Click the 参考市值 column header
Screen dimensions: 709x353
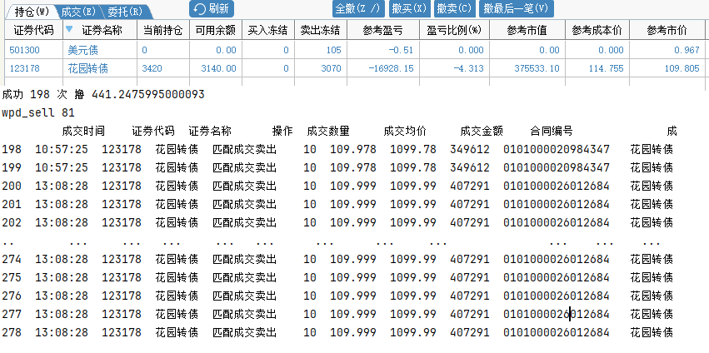click(527, 30)
